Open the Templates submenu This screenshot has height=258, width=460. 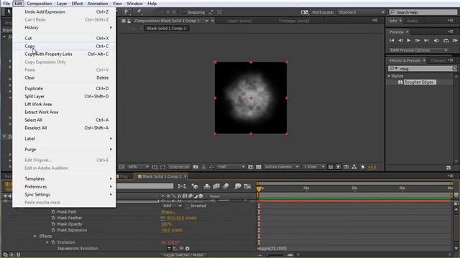coord(64,178)
